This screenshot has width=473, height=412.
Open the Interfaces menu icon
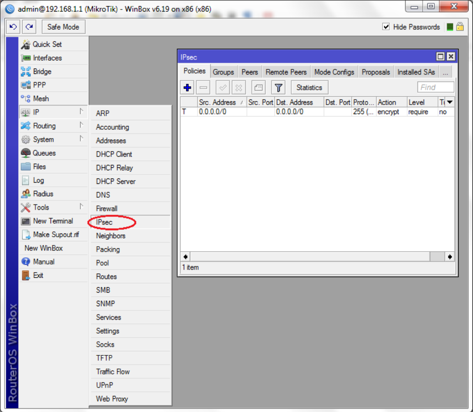point(25,58)
